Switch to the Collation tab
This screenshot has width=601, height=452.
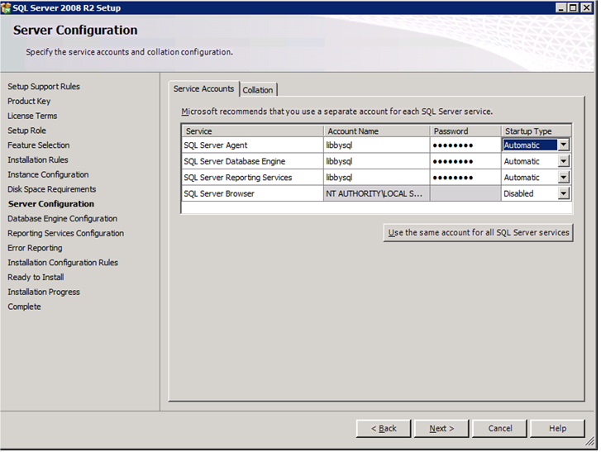pos(258,90)
